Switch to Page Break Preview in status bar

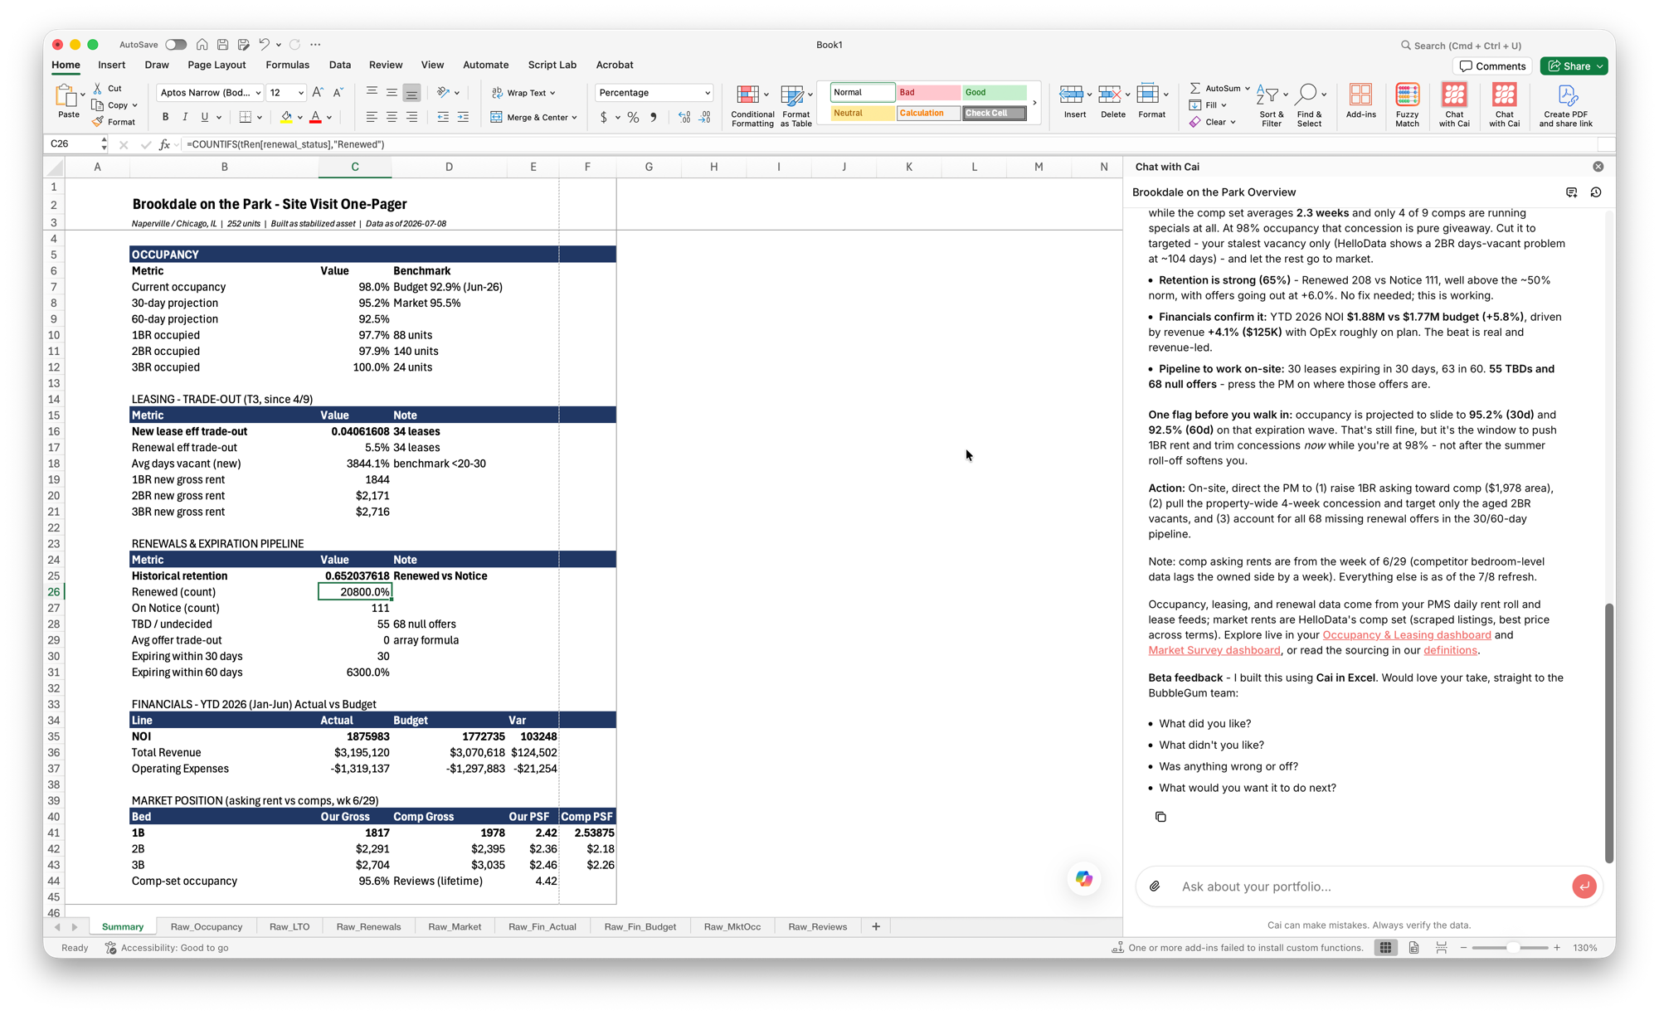(1442, 948)
